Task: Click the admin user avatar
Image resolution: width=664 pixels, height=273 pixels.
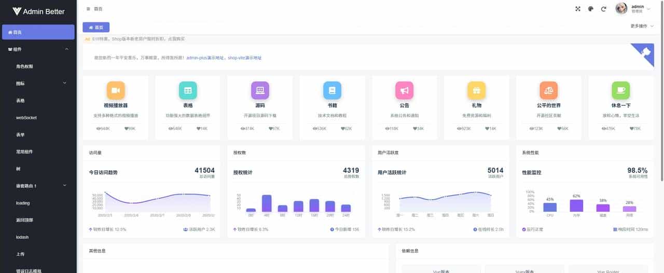Action: pos(621,9)
